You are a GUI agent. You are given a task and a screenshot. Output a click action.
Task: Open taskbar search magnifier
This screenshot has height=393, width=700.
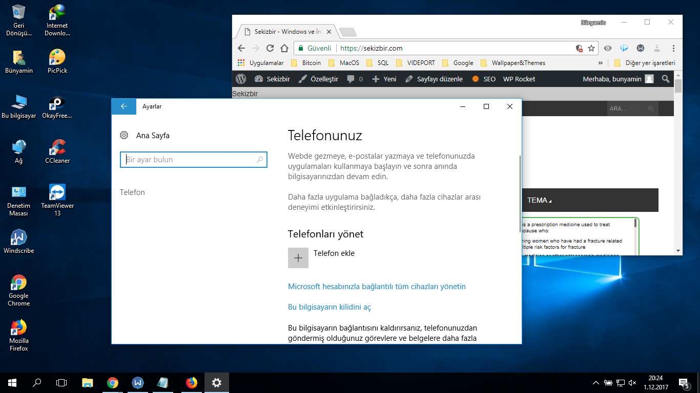(x=37, y=383)
